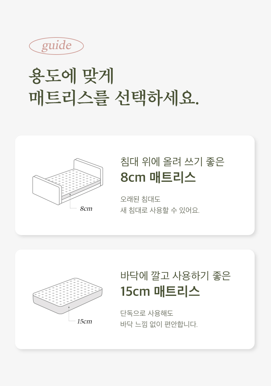Click the pink oval "guide" badge
This screenshot has height=386, width=271.
point(56,46)
